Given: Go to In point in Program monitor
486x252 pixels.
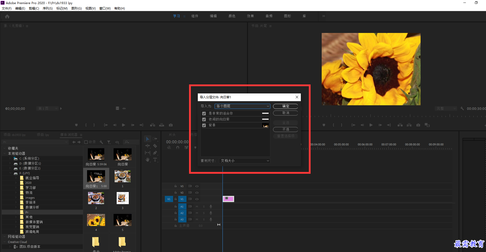Looking at the screenshot, I should [353, 125].
